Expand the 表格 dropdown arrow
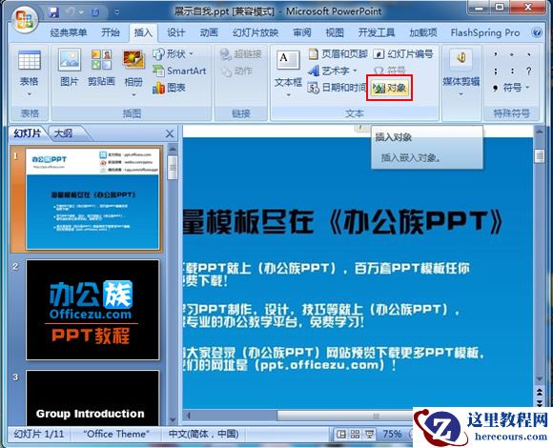Image resolution: width=553 pixels, height=448 pixels. click(x=30, y=94)
